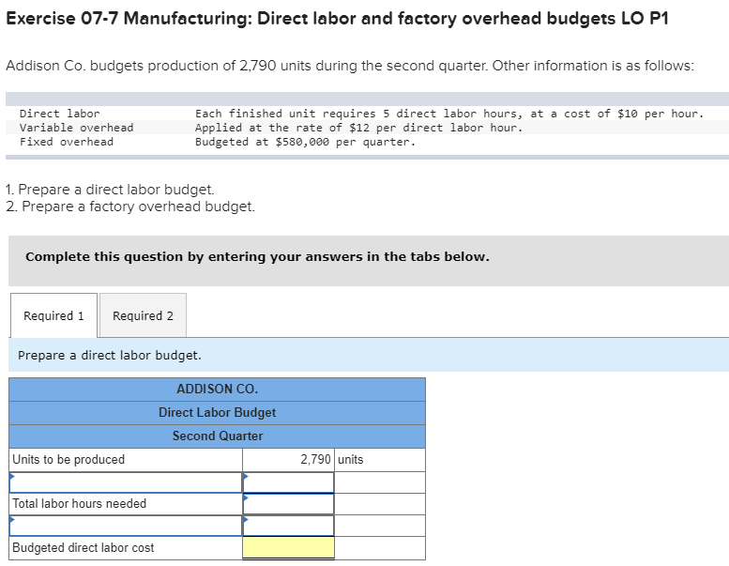Select the units label beside 2,790
Viewport: 729px width, 566px height.
(351, 460)
